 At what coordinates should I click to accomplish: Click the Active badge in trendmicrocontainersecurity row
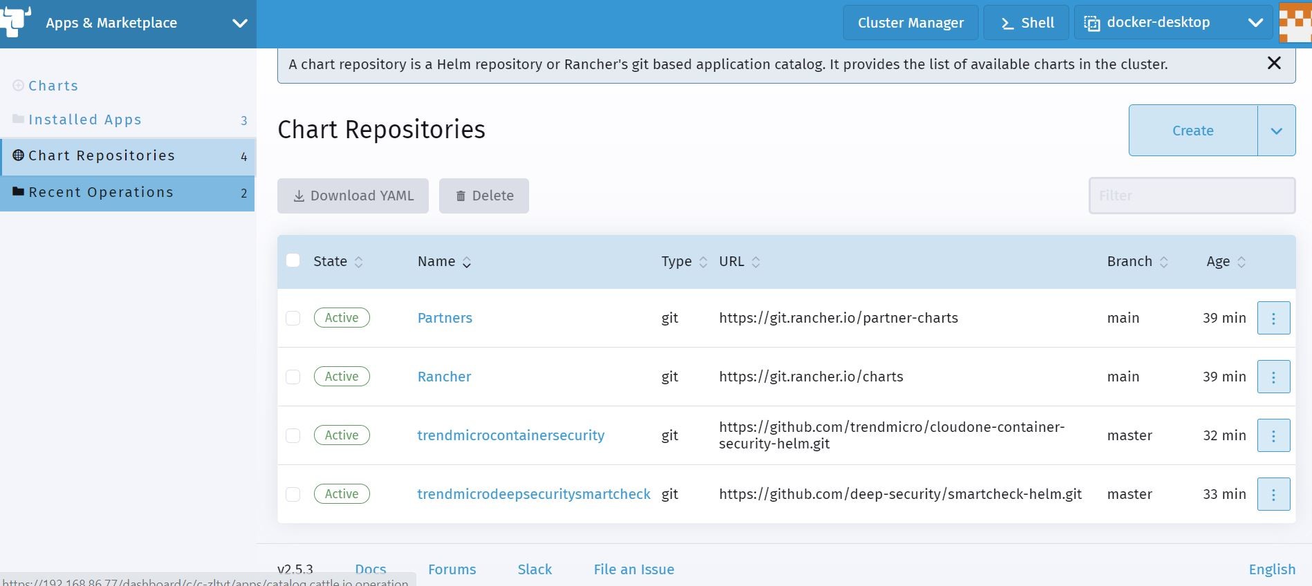pos(342,435)
